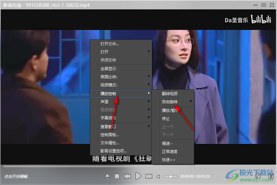Open the playlist icon at bottom right
The width and height of the screenshot is (277, 185).
(x=271, y=176)
